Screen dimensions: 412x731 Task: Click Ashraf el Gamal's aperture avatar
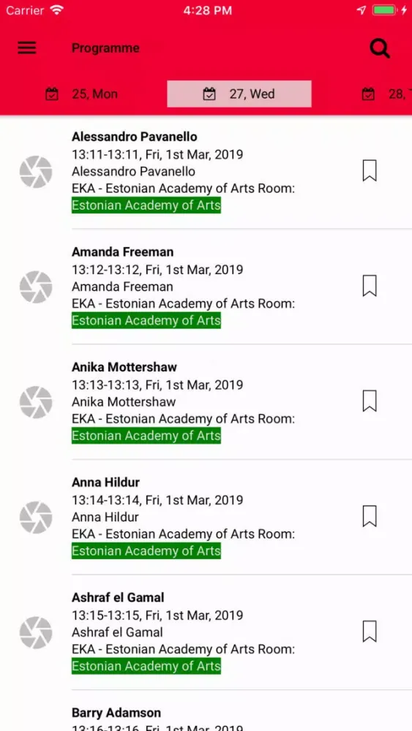36,632
